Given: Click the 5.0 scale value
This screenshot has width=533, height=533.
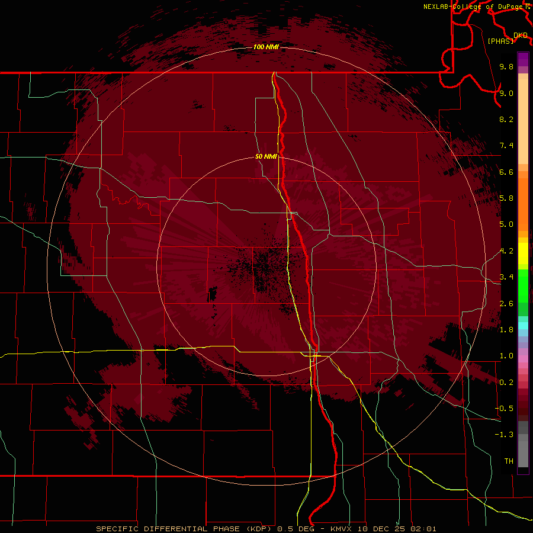Looking at the screenshot, I should pyautogui.click(x=506, y=224).
